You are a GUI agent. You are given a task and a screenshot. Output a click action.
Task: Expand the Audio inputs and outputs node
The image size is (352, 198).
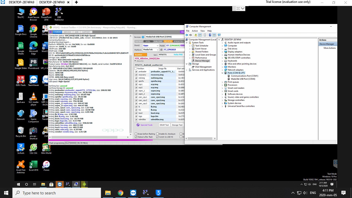tap(222, 43)
